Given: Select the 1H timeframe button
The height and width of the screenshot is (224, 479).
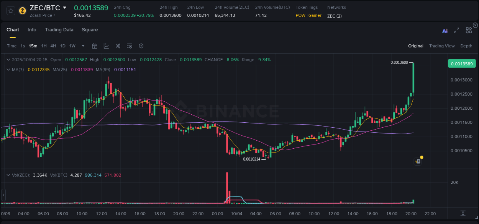Looking at the screenshot, I should (44, 46).
